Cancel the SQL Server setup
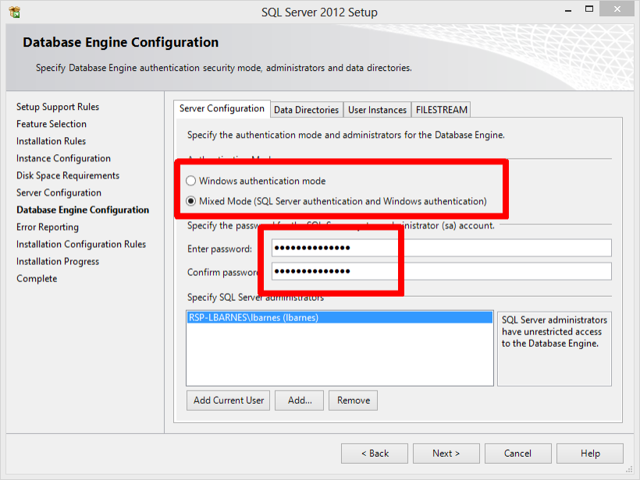This screenshot has width=640, height=480. pyautogui.click(x=518, y=454)
